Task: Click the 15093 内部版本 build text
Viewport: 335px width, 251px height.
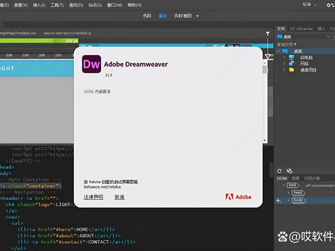Action: click(x=97, y=92)
